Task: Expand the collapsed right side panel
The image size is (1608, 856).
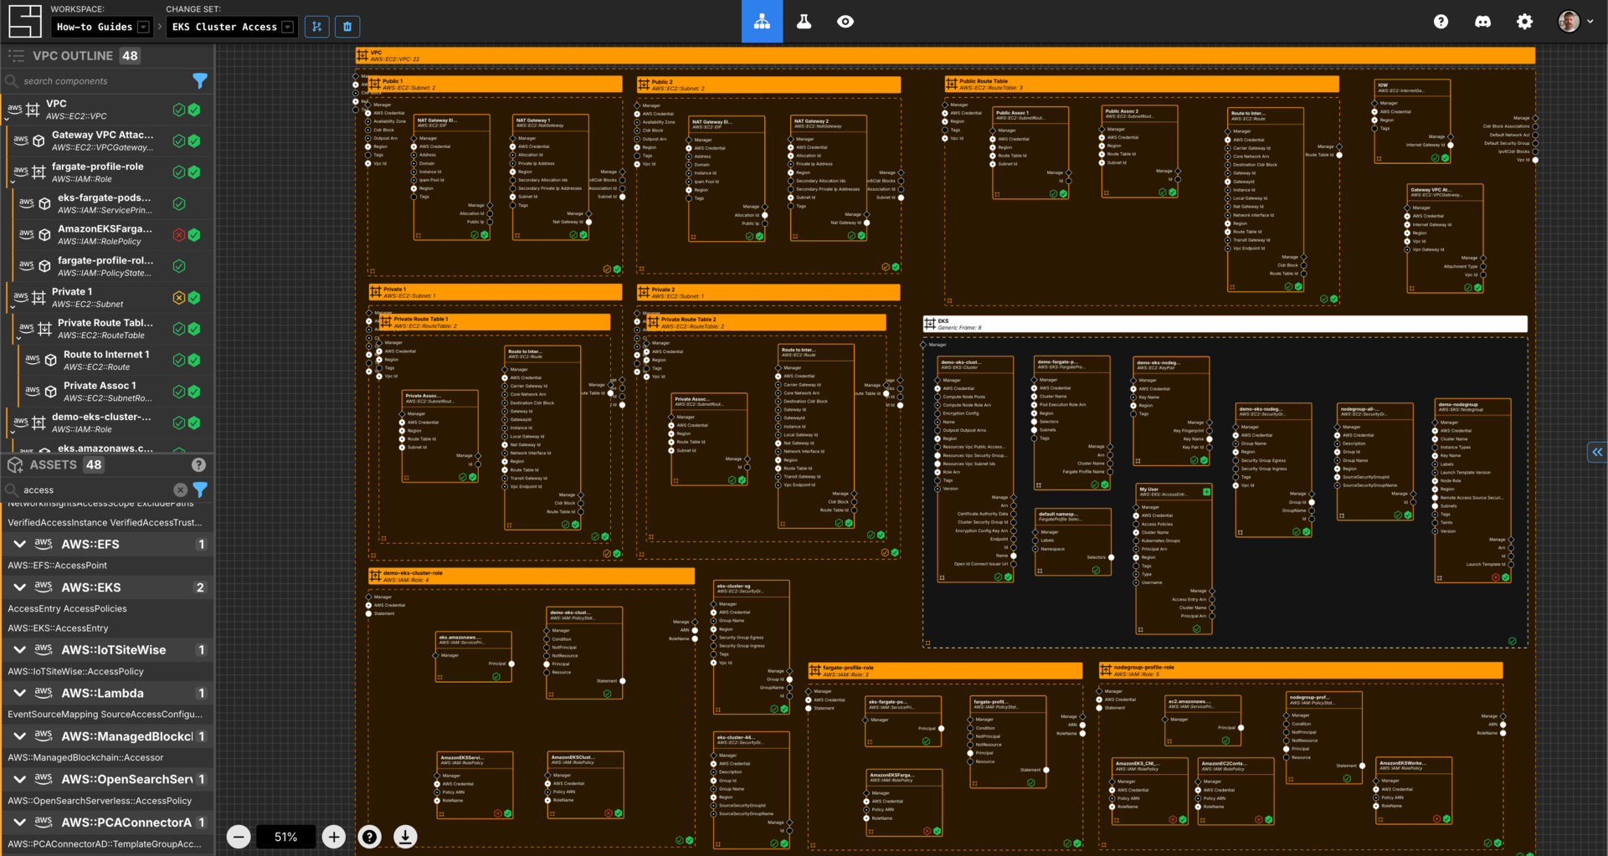Action: click(x=1597, y=452)
